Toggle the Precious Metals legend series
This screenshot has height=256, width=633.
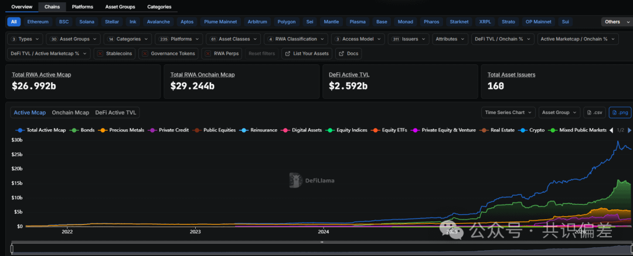[121, 130]
